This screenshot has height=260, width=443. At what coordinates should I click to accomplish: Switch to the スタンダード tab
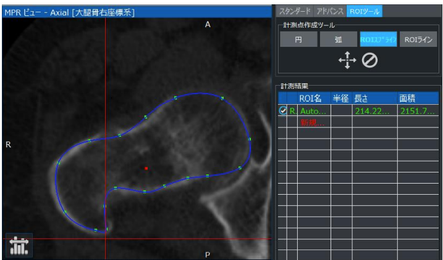295,11
